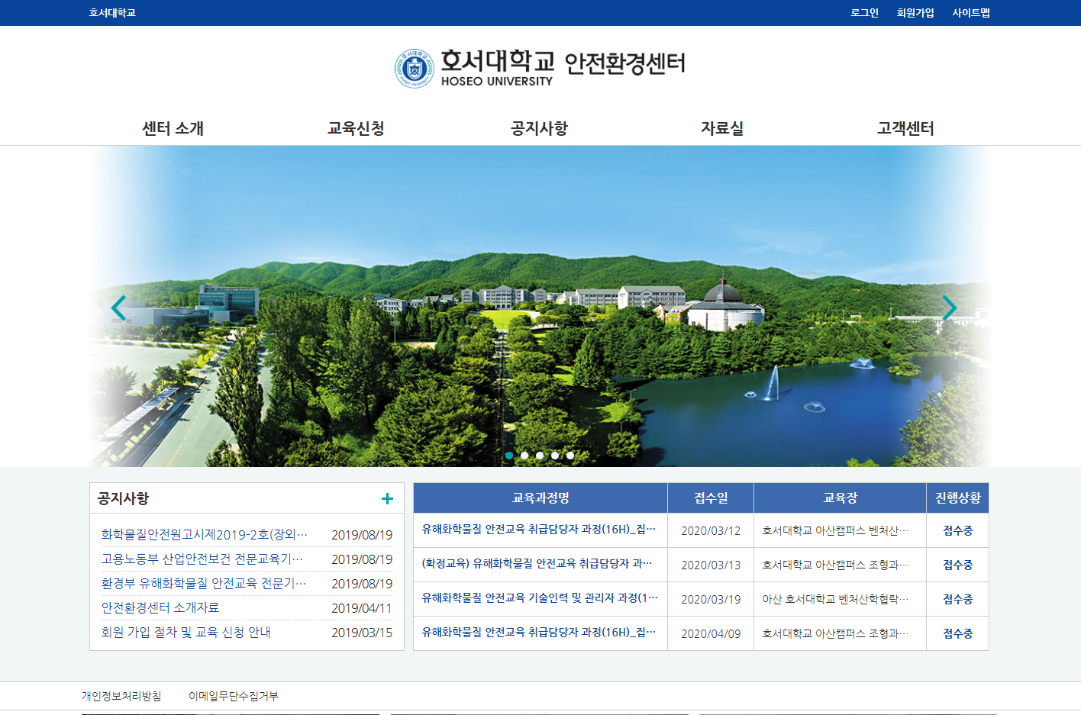Jump to the fifth carousel dot
The image size is (1081, 715).
point(570,456)
